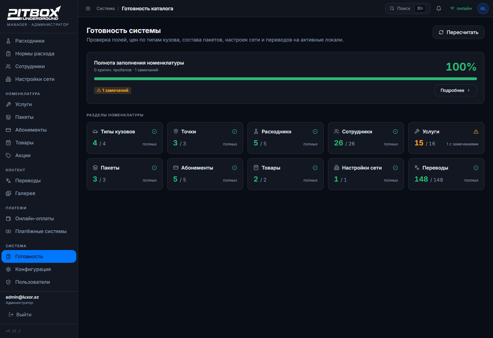Click the wallet icon beside Онлайн-оплаты
This screenshot has height=338, width=493.
click(x=9, y=218)
